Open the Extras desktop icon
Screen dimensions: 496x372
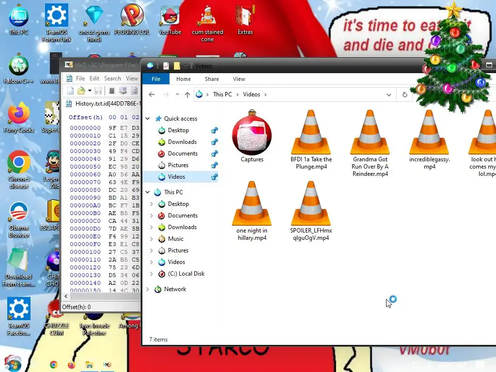[245, 19]
